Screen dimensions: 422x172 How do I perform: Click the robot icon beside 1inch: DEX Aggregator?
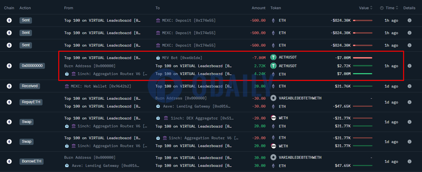click(158, 118)
